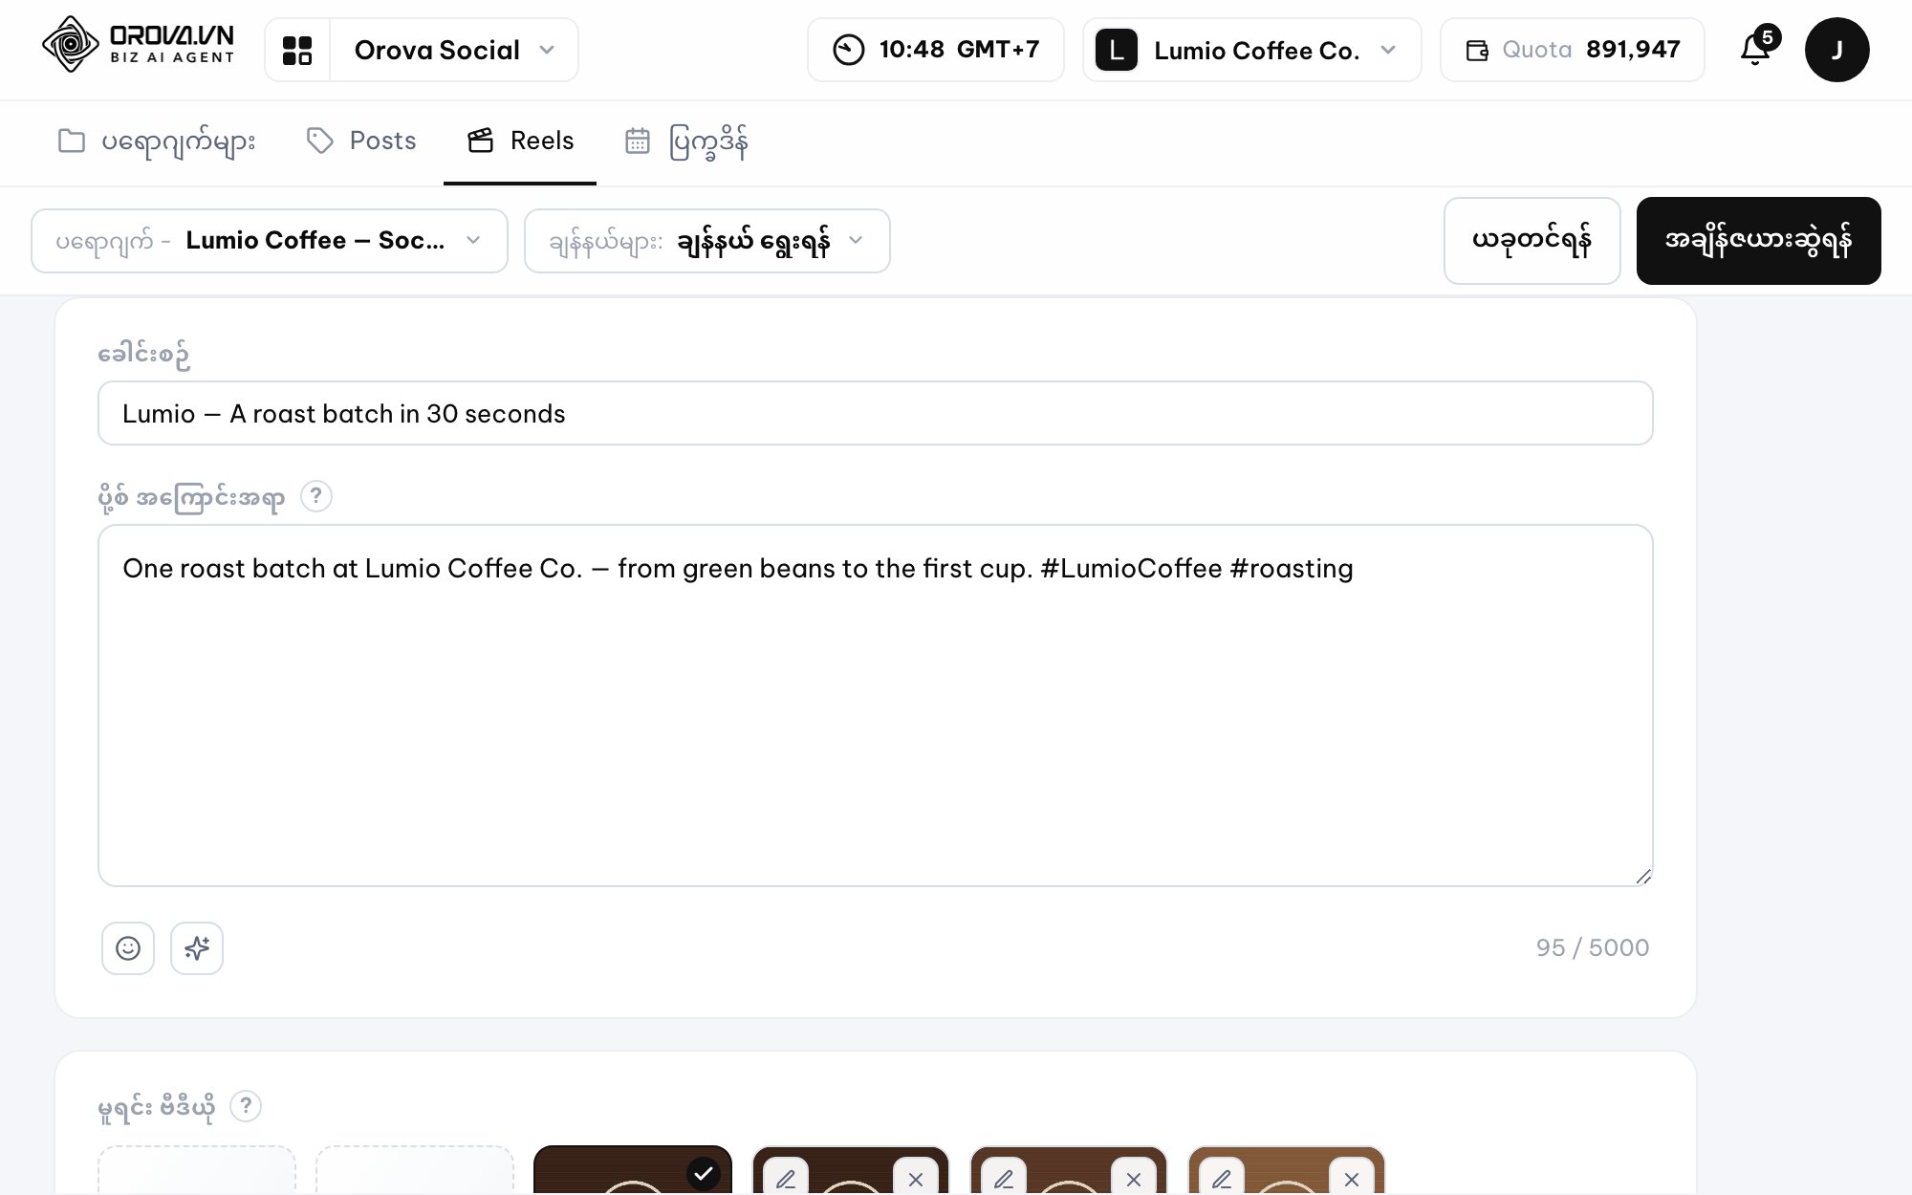Viewport: 1912px width, 1195px height.
Task: Click the first dashed empty upload slot
Action: [197, 1170]
